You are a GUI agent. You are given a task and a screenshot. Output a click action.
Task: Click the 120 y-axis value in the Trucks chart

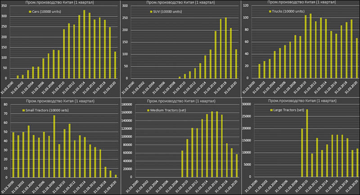pyautogui.click(x=246, y=5)
